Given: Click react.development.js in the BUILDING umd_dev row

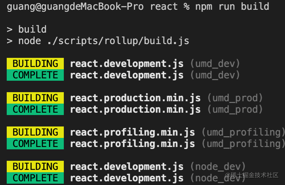Looking at the screenshot, I should (127, 64).
